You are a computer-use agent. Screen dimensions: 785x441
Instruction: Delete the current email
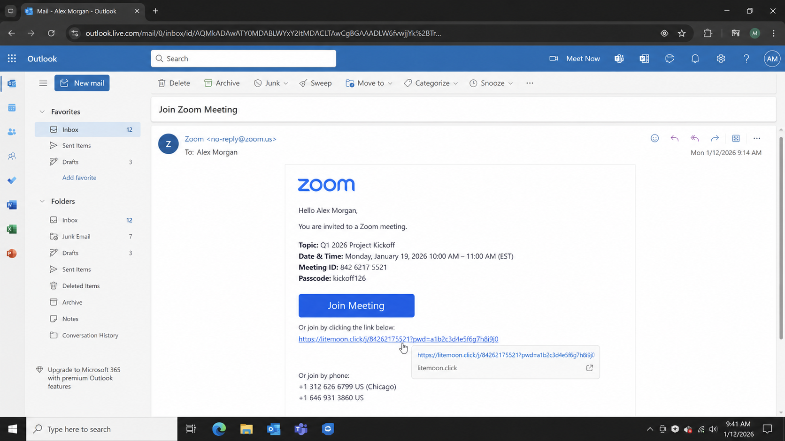pyautogui.click(x=174, y=83)
